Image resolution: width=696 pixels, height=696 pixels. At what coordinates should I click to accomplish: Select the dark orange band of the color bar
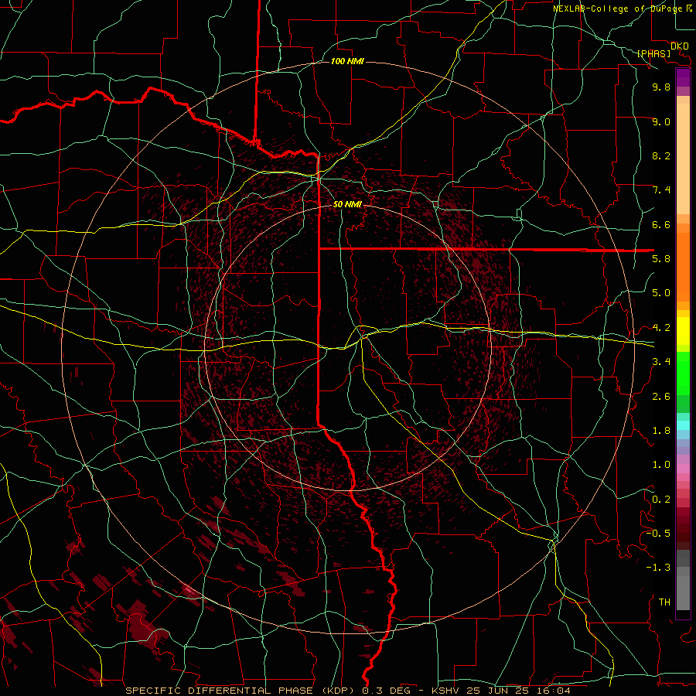coord(683,268)
